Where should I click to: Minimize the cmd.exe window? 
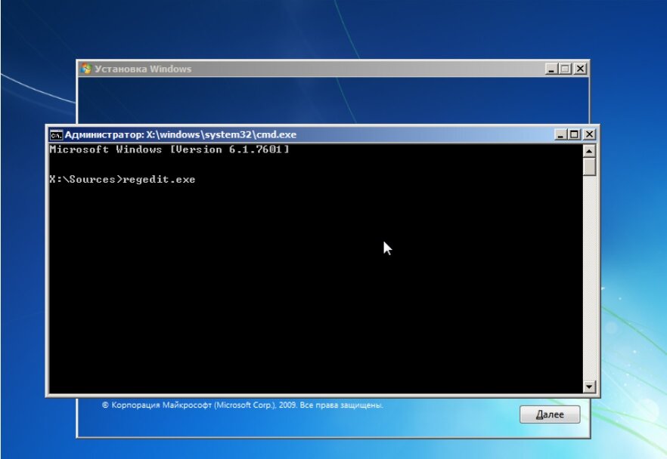560,134
